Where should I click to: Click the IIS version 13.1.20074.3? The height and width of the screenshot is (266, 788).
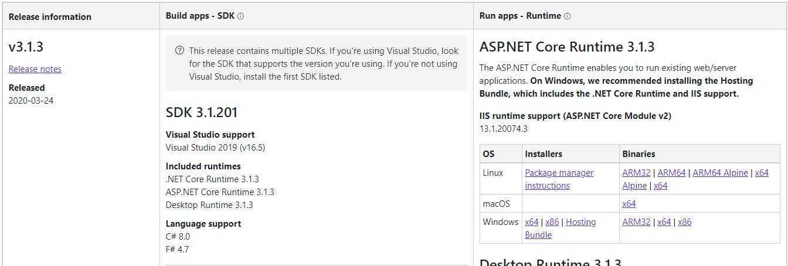[x=503, y=129]
